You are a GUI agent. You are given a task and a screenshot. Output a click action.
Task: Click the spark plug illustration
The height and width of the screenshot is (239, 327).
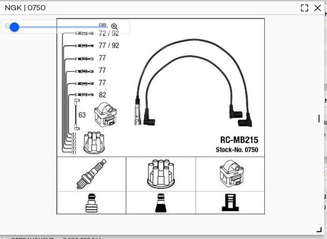tap(92, 174)
